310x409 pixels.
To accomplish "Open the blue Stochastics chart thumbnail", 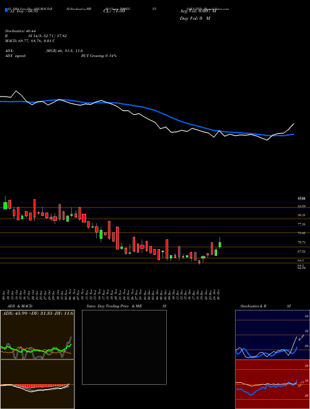I will click(x=272, y=335).
